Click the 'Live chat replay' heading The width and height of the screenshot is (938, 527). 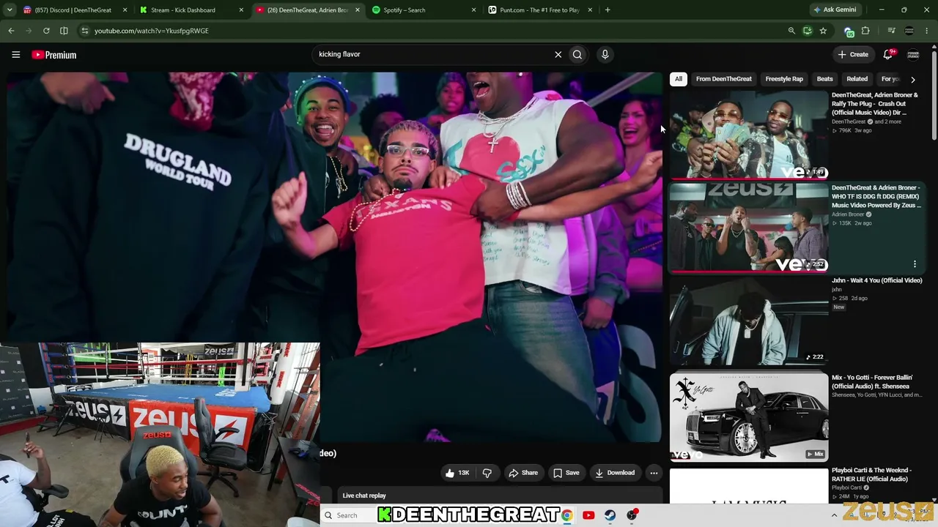click(x=364, y=496)
